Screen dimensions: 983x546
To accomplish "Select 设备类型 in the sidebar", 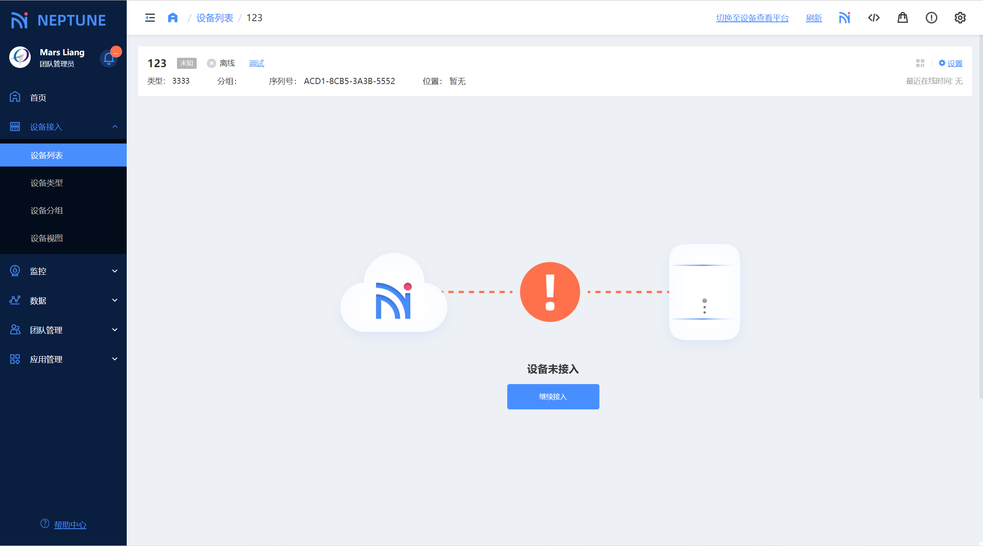I will pyautogui.click(x=63, y=183).
